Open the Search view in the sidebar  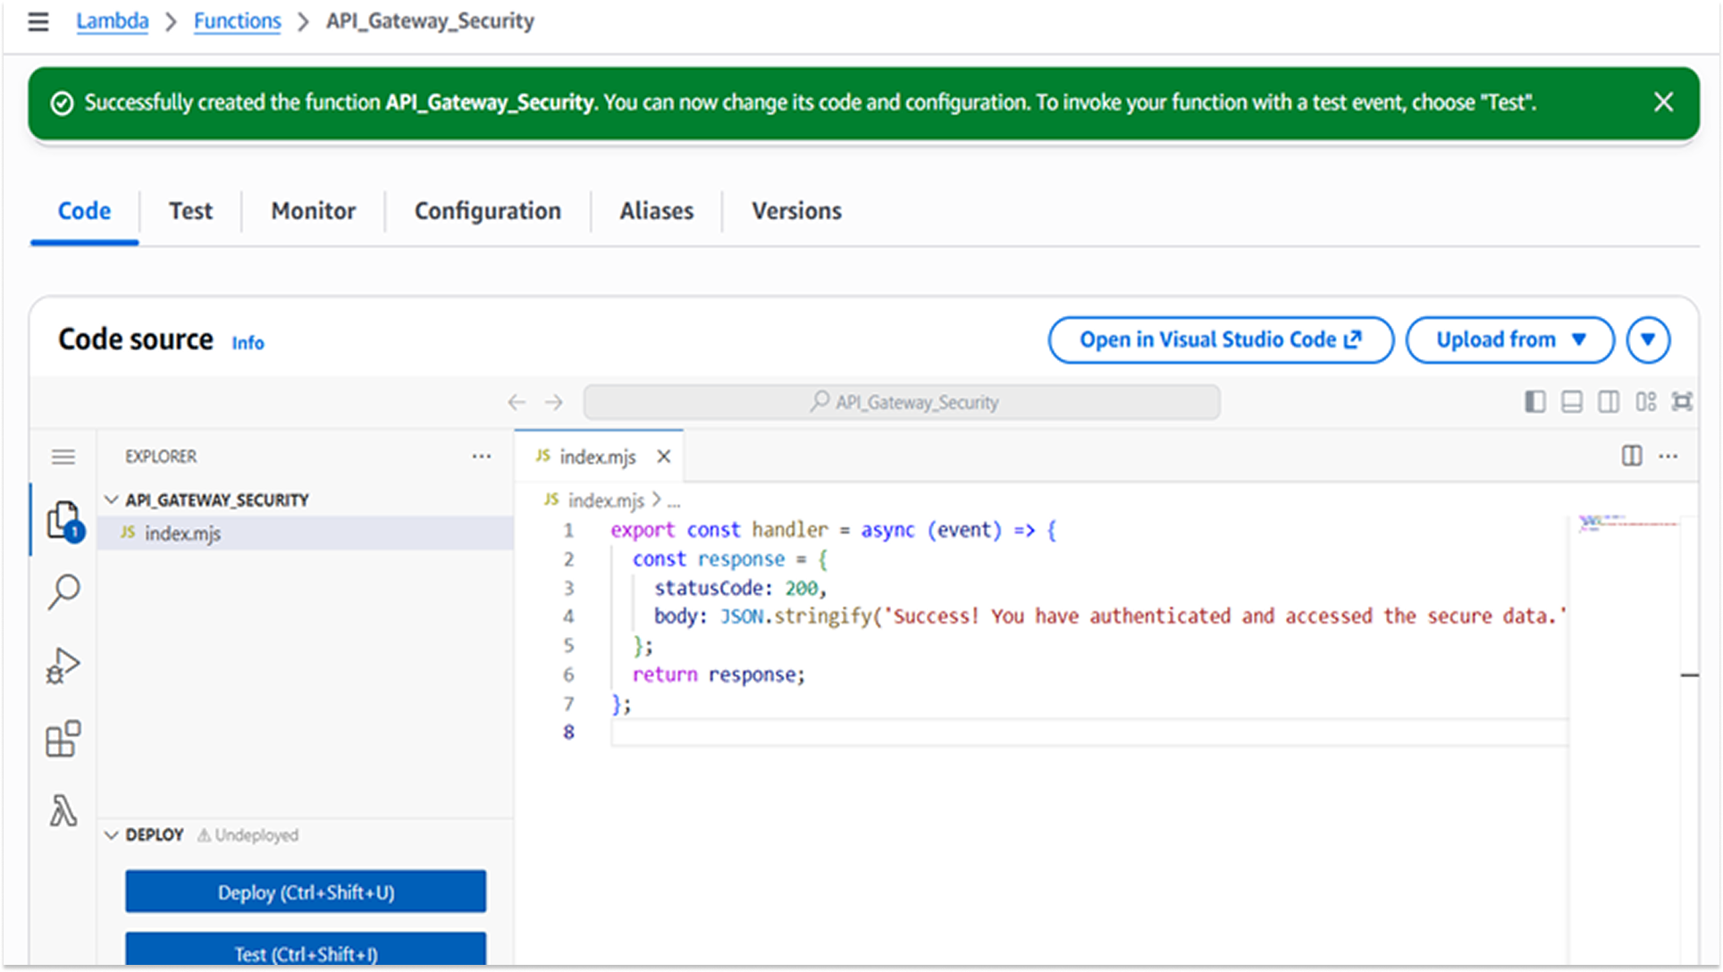pyautogui.click(x=63, y=591)
